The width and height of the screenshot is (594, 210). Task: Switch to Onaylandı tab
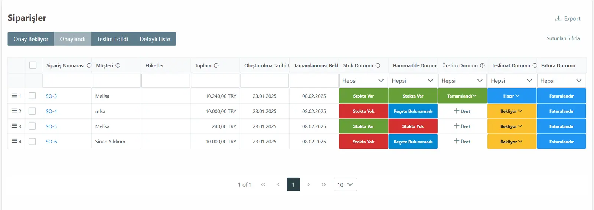click(x=73, y=39)
